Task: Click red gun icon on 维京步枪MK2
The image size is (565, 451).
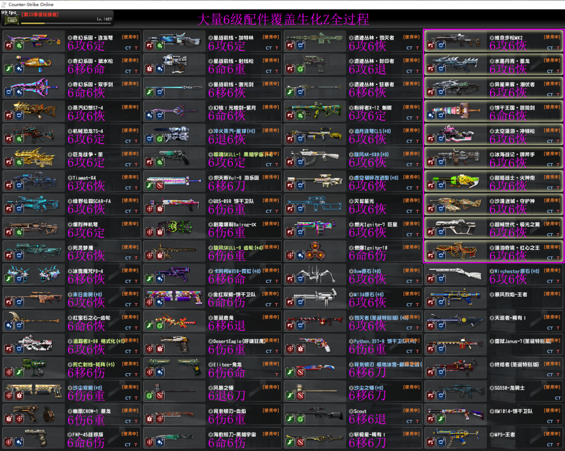Action: point(431,46)
